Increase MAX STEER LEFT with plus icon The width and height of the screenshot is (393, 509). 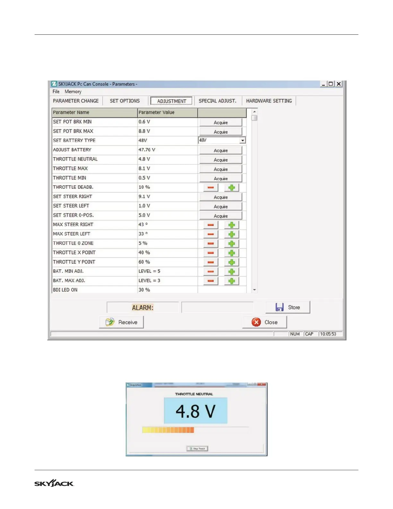231,234
